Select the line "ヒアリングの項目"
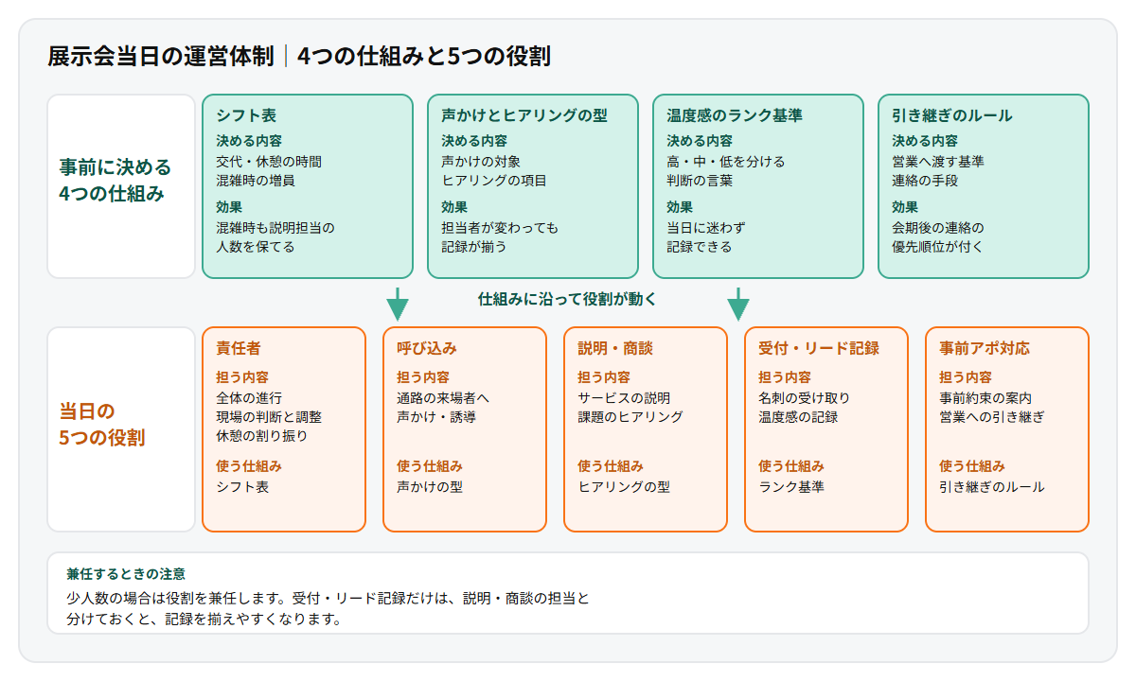Screen dimensions: 1136x681 click(x=494, y=181)
